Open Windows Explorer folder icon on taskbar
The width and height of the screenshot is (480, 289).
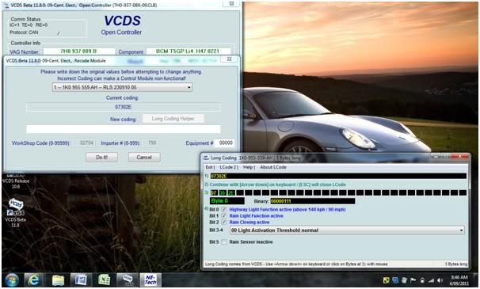point(58,279)
